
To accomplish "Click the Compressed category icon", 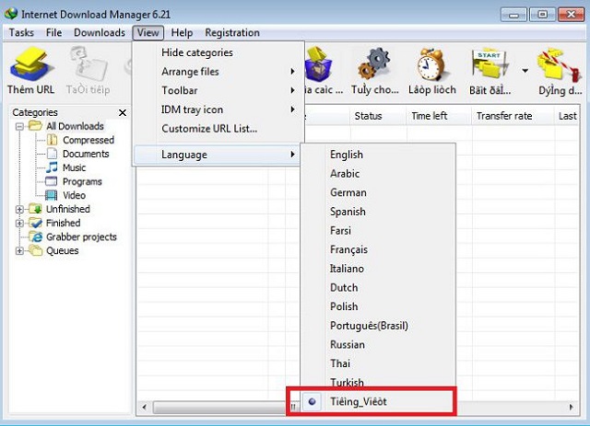I will click(x=52, y=140).
